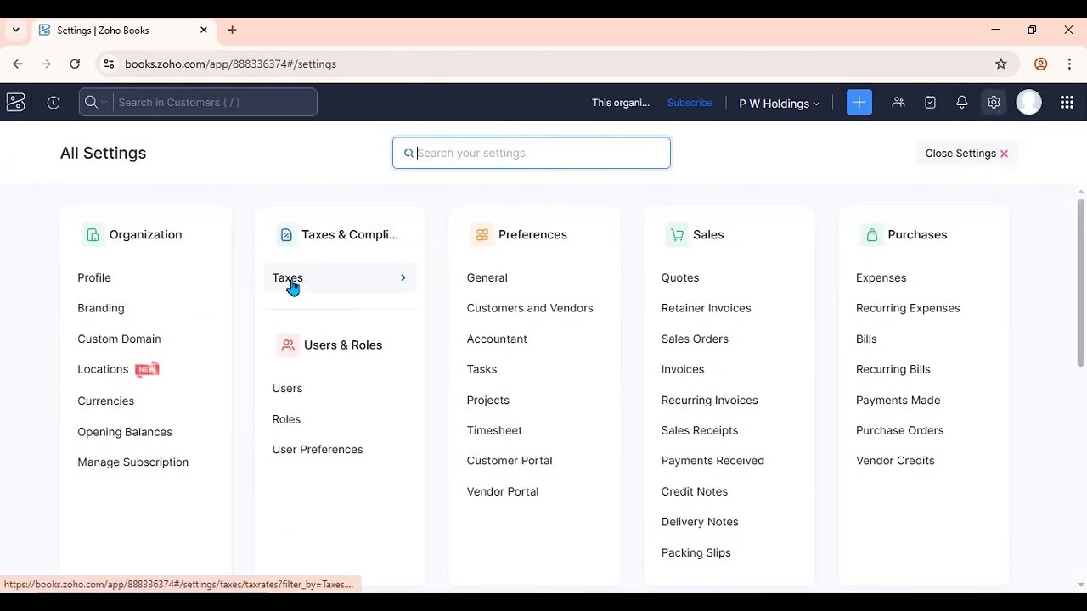This screenshot has height=611, width=1087.
Task: Open Packing Slips settings
Action: point(696,552)
